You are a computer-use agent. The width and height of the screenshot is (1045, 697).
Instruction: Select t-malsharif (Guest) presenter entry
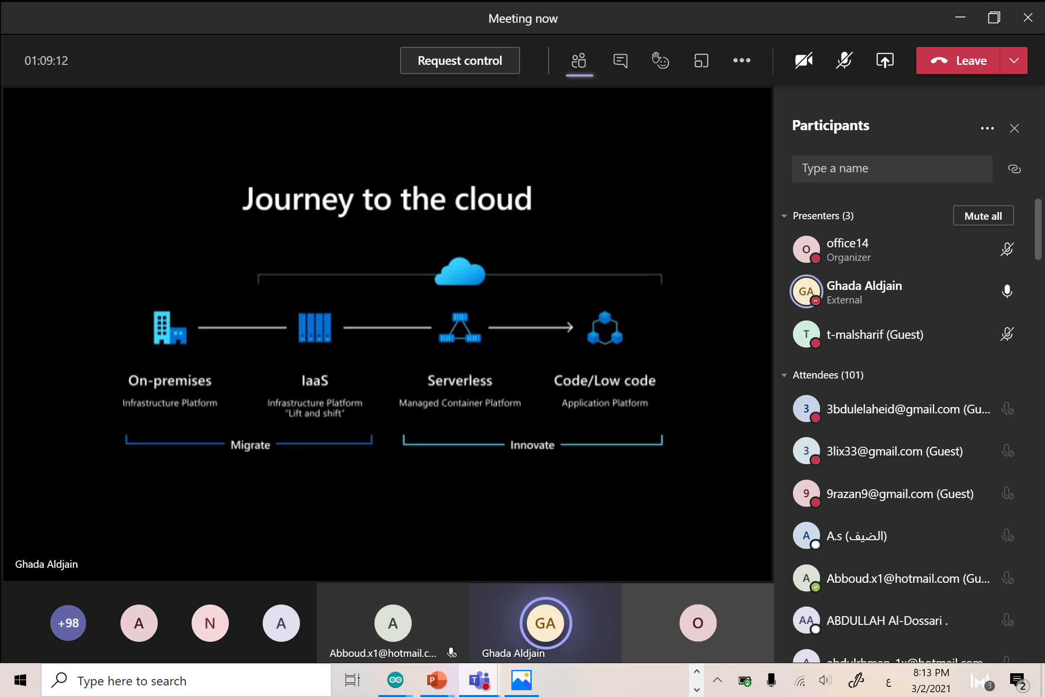coord(874,334)
